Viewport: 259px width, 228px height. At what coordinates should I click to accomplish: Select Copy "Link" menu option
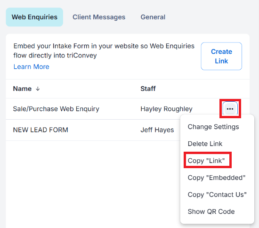206,161
